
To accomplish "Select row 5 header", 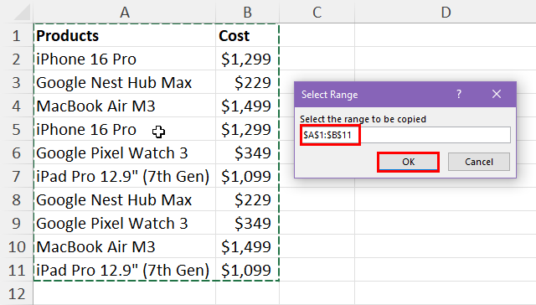I will (17, 129).
